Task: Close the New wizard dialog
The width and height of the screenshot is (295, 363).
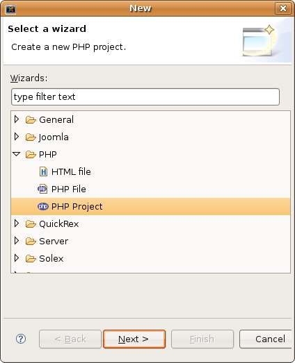Action: (283, 8)
